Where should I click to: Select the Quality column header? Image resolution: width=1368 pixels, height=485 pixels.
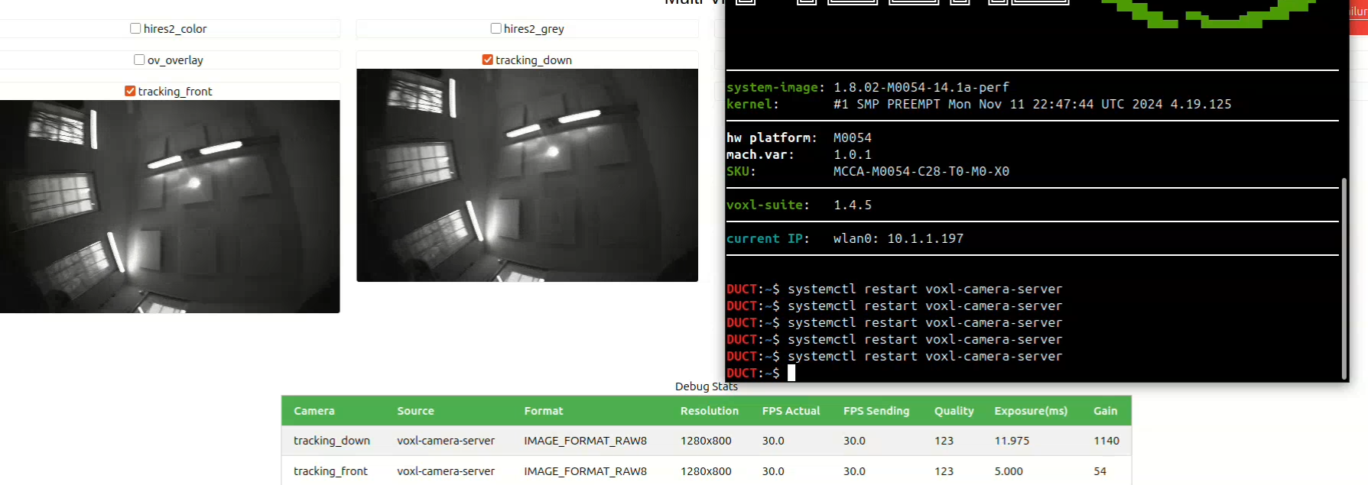pos(954,411)
